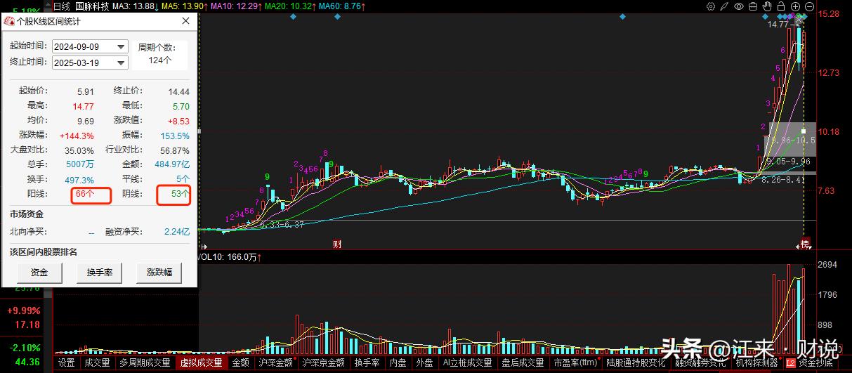Open the toolbox briefcase icon
The height and width of the screenshot is (373, 852).
click(753, 6)
